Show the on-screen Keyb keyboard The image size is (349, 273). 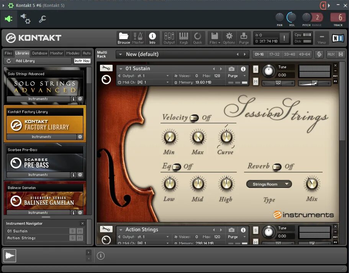click(x=184, y=38)
